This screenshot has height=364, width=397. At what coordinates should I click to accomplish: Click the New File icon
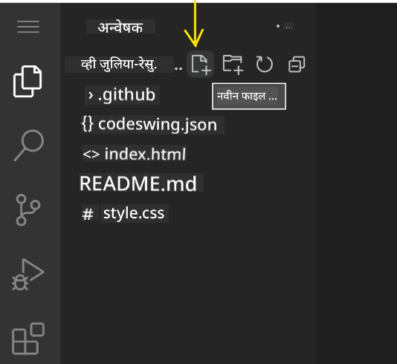point(200,64)
